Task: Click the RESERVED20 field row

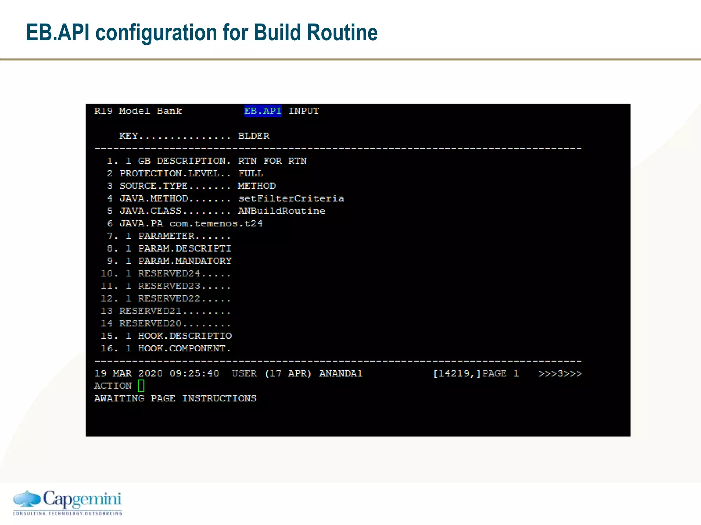Action: 166,323
